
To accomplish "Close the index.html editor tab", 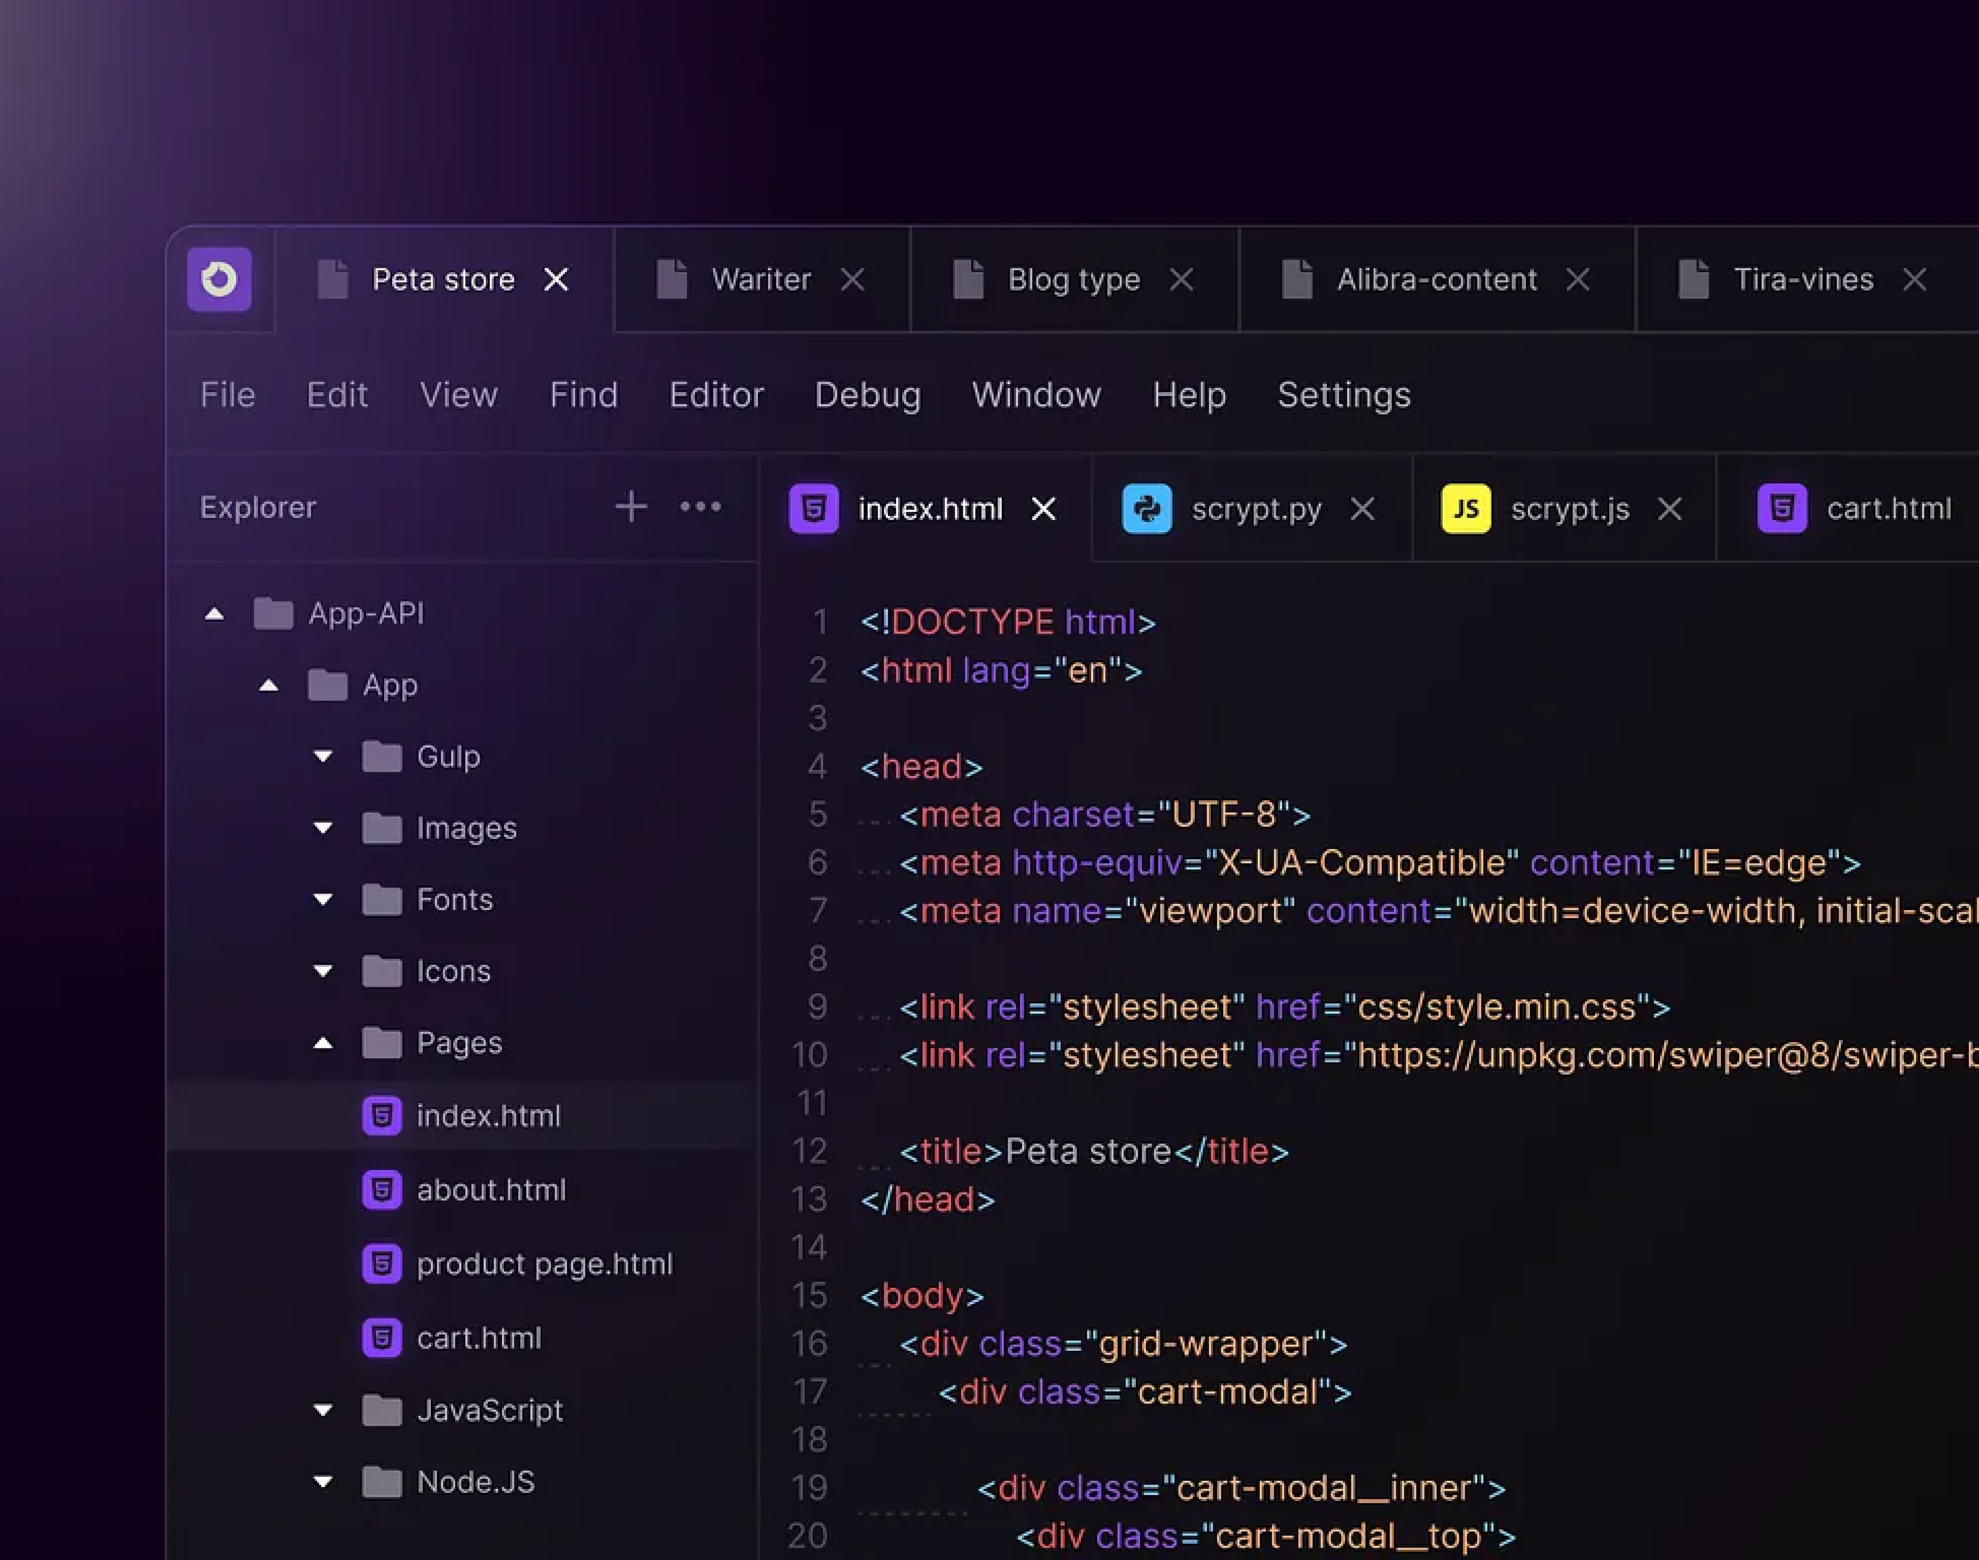I will [x=1044, y=509].
